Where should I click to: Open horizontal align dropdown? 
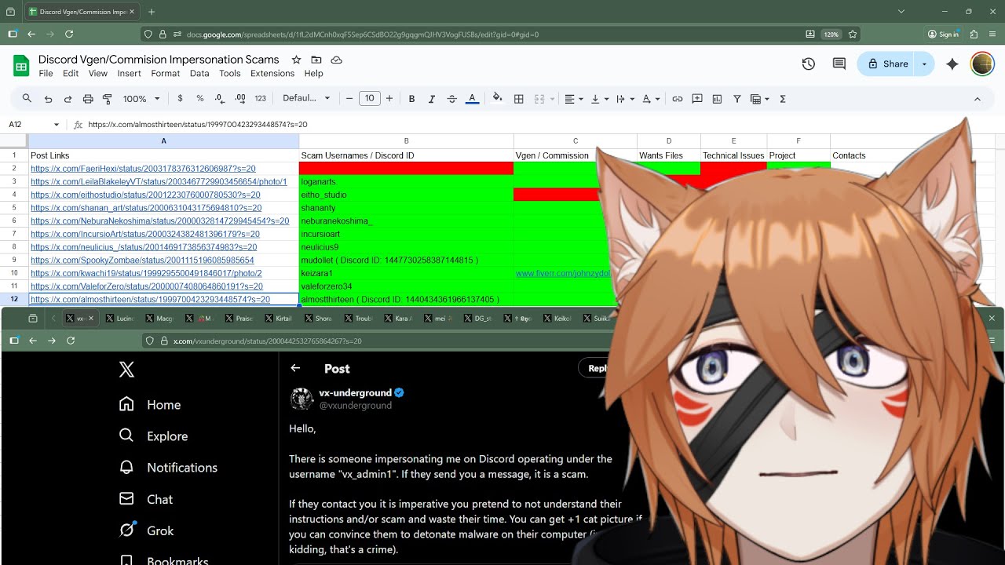point(574,99)
